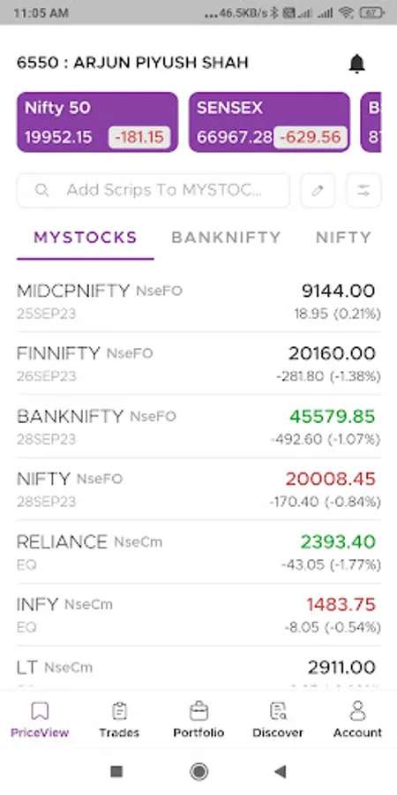397x795 pixels.
Task: Open the Nifty 50 index card
Action: pyautogui.click(x=97, y=122)
